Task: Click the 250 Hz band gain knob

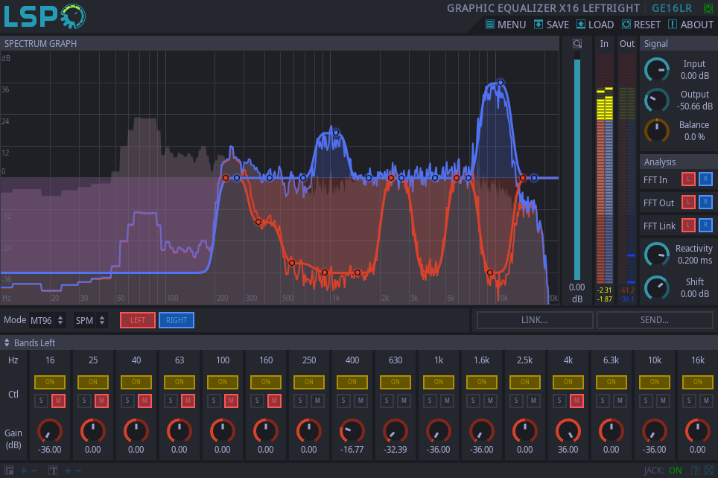Action: point(308,431)
